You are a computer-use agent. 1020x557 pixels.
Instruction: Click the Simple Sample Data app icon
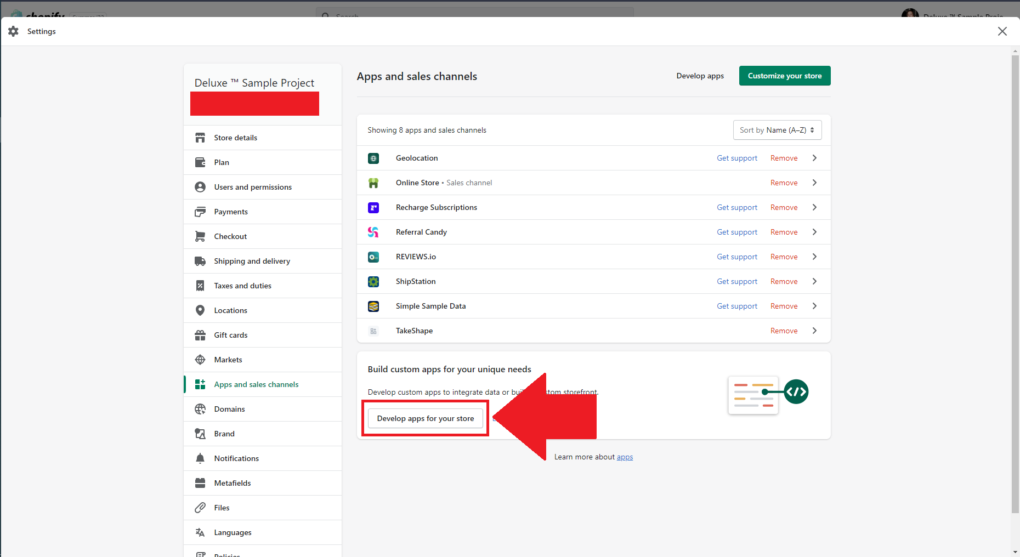pyautogui.click(x=373, y=306)
